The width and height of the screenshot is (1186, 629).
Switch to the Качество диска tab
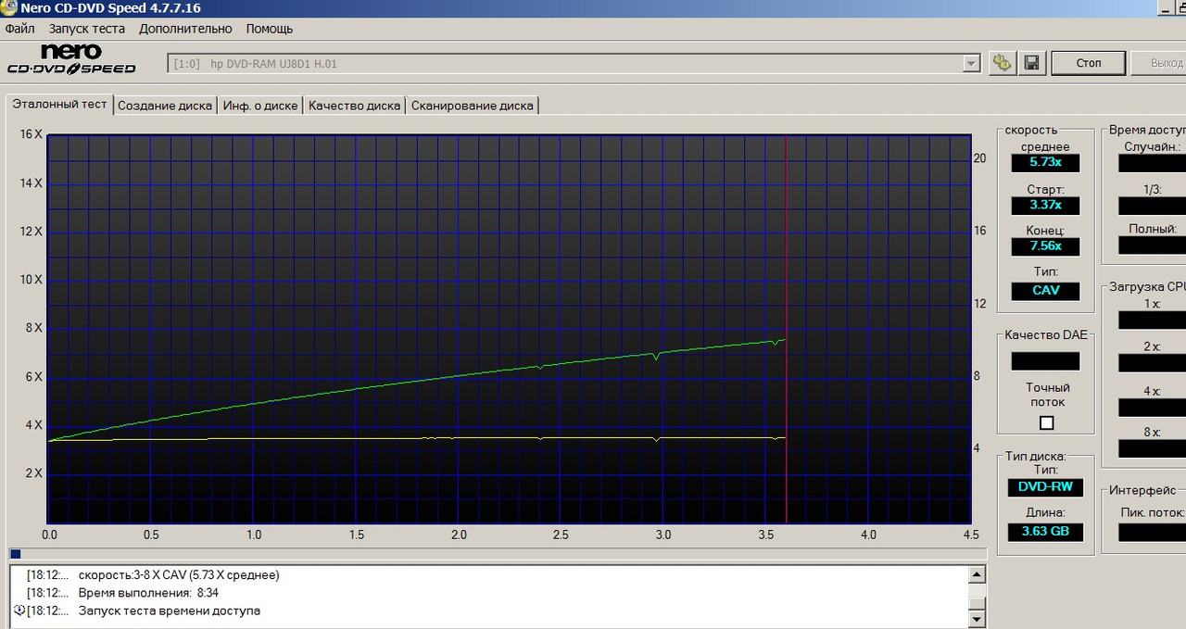354,106
